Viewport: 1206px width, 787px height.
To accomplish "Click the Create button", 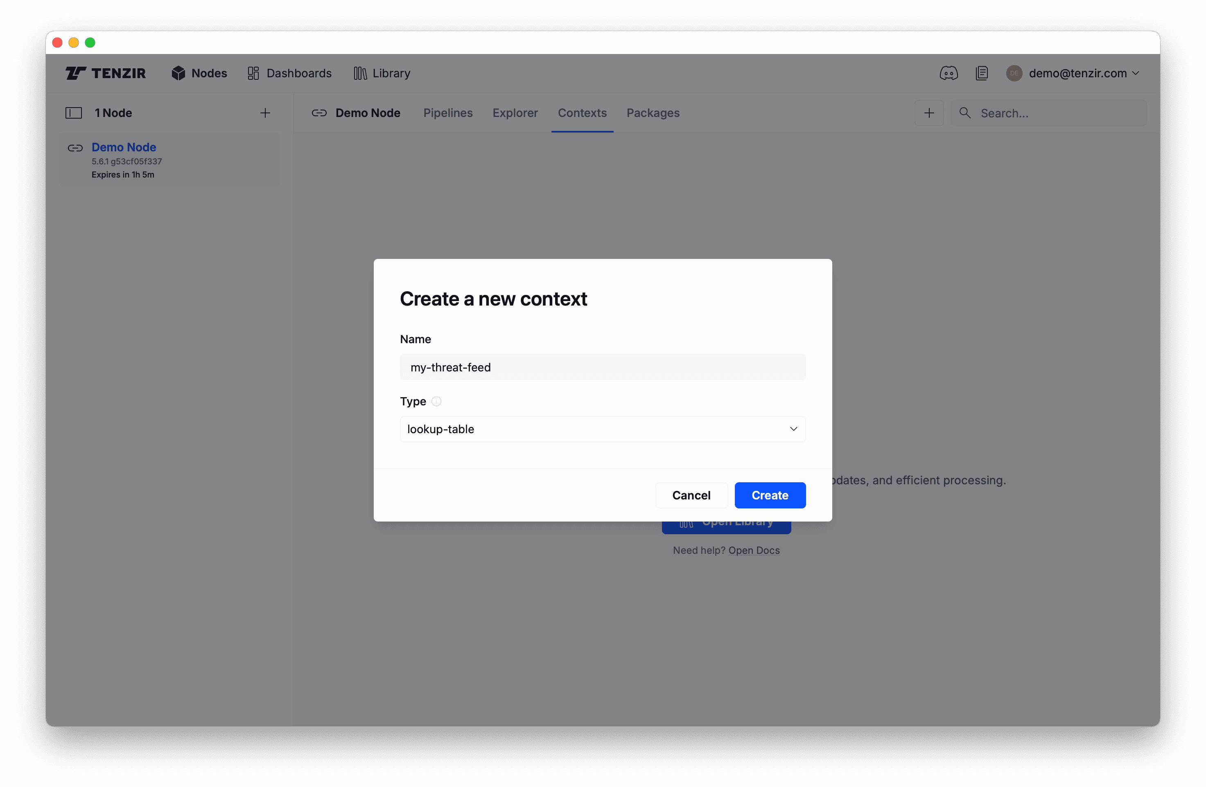I will click(770, 495).
